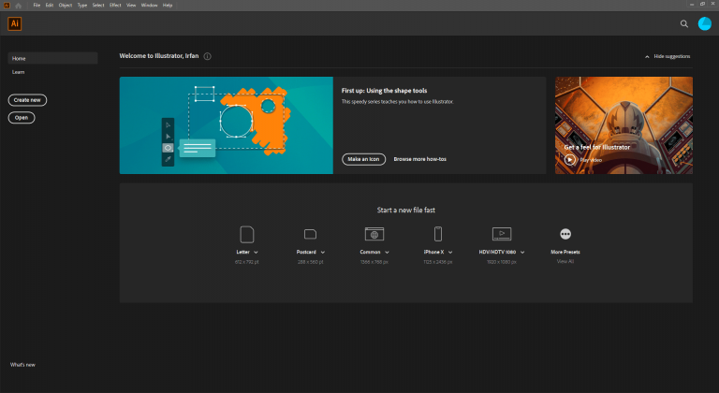Click the More Presets label
Image resolution: width=719 pixels, height=393 pixels.
[x=565, y=253]
